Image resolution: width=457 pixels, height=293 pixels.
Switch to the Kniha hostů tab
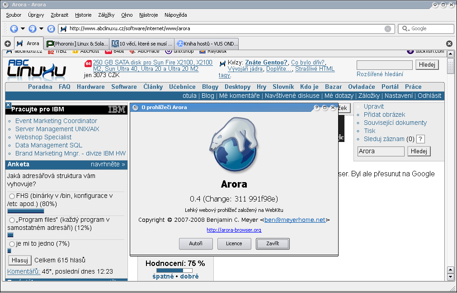pyautogui.click(x=207, y=44)
